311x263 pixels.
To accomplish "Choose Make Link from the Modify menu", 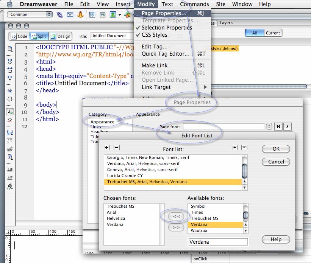I will (x=172, y=65).
